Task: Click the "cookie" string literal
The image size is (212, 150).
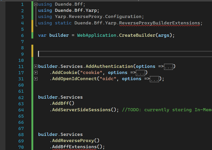Action: coord(91,73)
